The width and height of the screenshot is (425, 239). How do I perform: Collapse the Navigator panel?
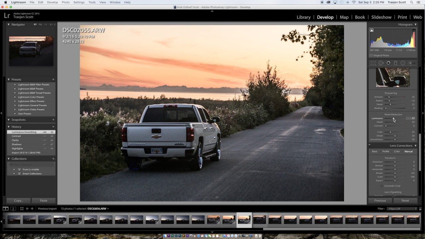pyautogui.click(x=9, y=25)
